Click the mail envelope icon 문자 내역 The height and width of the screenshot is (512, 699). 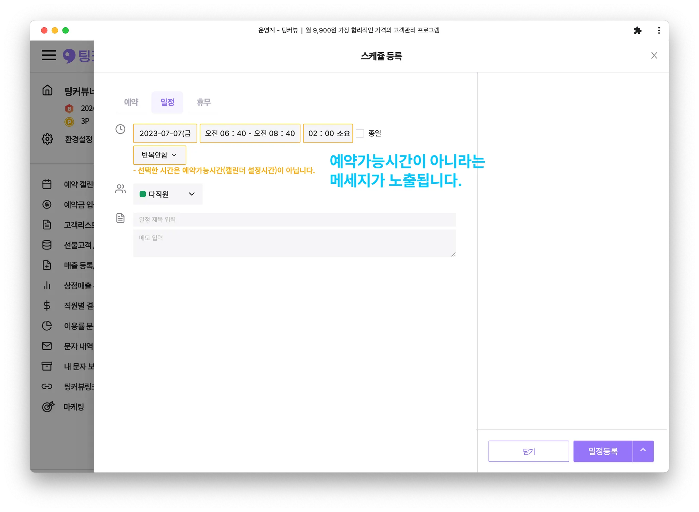pyautogui.click(x=47, y=346)
